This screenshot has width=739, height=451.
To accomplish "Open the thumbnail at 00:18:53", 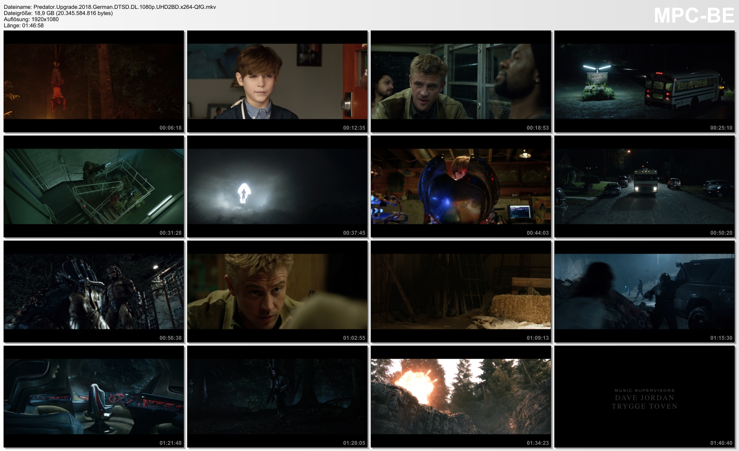I will [x=461, y=81].
